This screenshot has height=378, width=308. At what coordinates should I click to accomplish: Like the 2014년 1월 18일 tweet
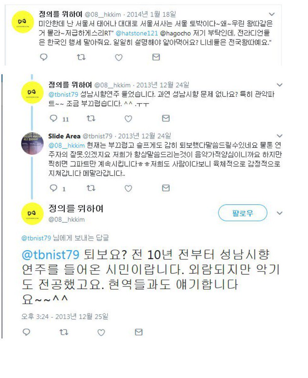(118, 57)
